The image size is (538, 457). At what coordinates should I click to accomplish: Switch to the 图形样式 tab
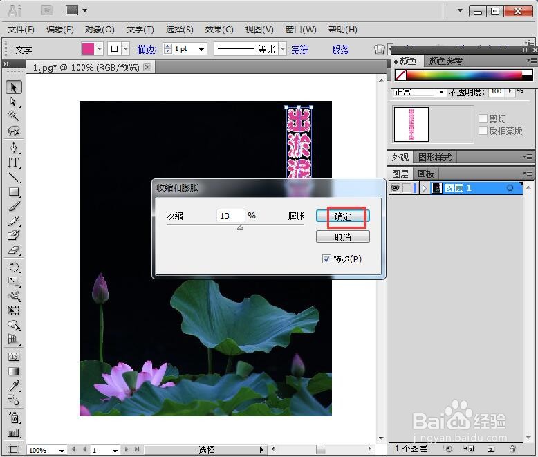(435, 158)
